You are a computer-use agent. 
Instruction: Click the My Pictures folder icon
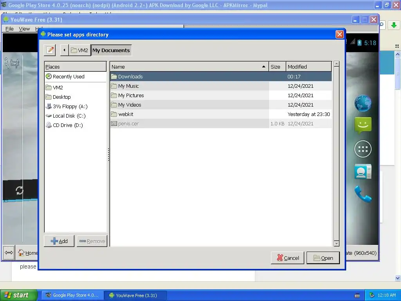click(114, 96)
